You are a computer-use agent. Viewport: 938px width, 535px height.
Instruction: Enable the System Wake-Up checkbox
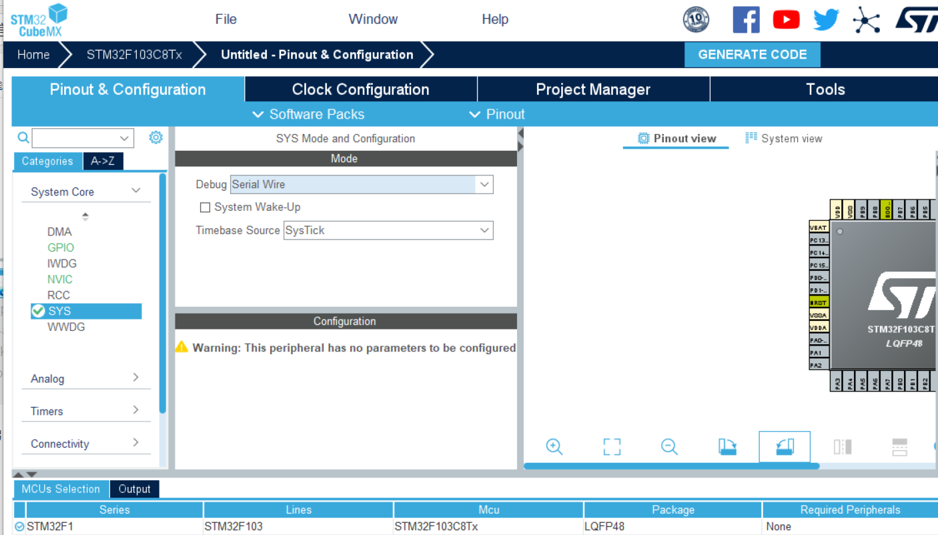point(205,207)
